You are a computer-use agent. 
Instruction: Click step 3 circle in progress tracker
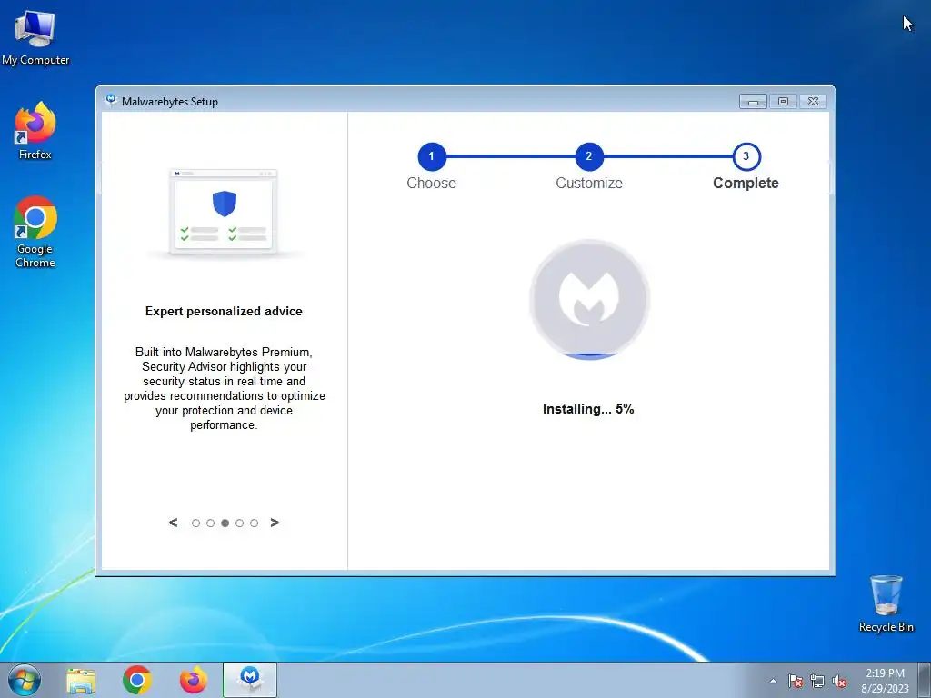point(746,156)
